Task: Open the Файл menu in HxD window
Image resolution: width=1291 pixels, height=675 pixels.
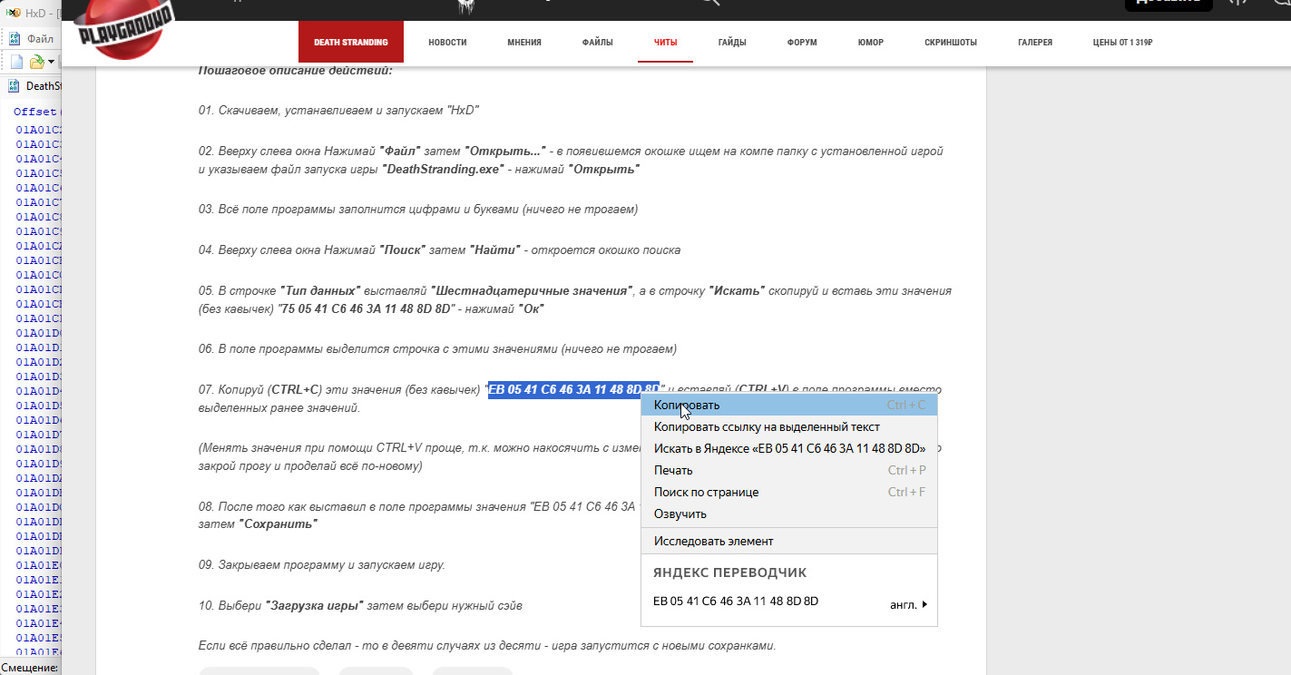Action: pos(40,39)
